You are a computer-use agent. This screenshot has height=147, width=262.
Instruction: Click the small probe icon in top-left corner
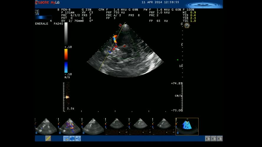pyautogui.click(x=37, y=12)
